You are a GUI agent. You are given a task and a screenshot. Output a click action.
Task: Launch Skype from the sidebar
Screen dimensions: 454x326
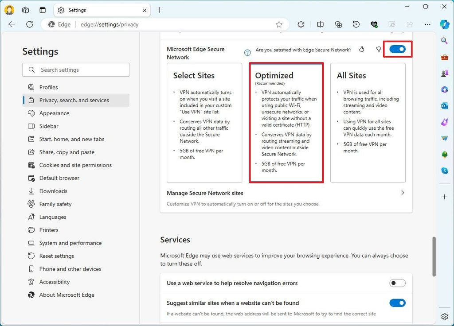[445, 171]
